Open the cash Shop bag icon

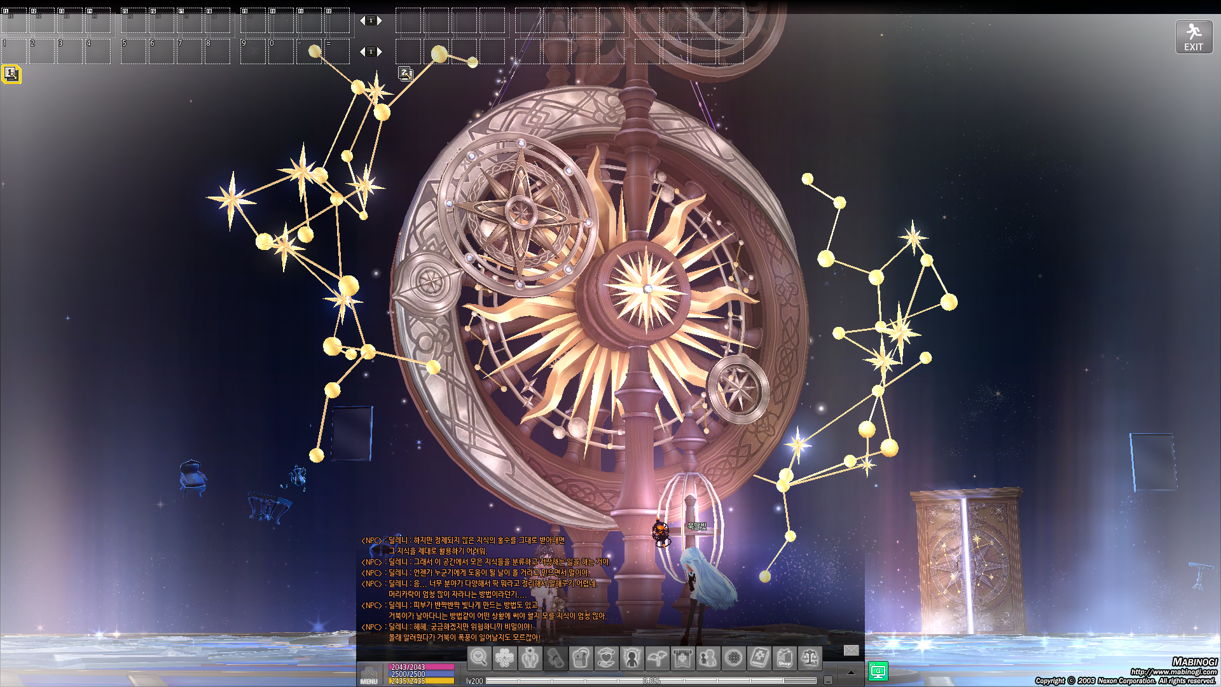pyautogui.click(x=784, y=658)
